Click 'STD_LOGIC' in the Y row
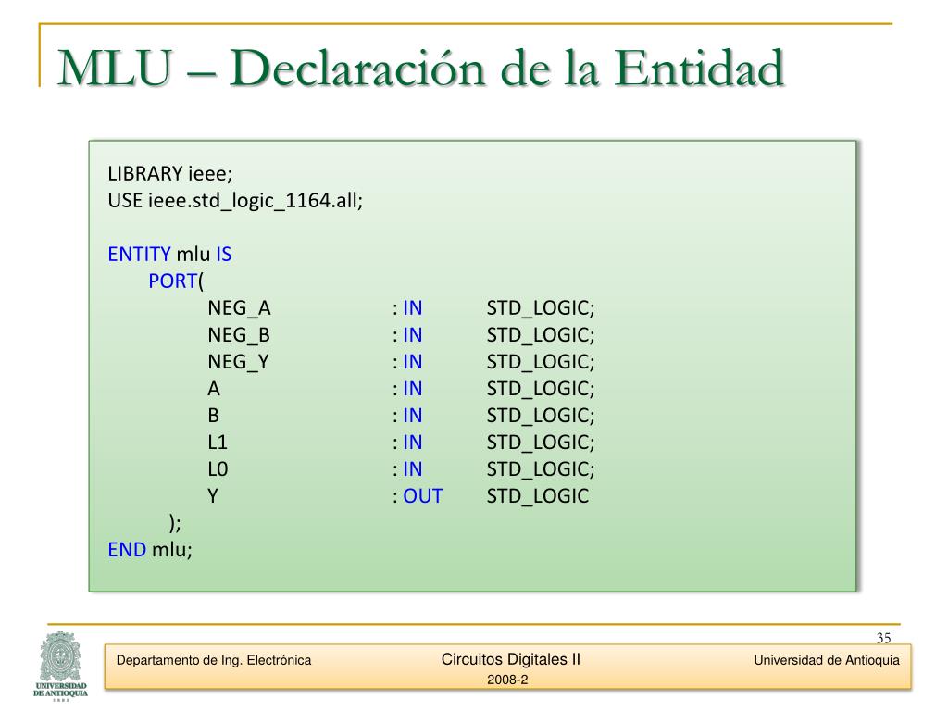 [538, 496]
